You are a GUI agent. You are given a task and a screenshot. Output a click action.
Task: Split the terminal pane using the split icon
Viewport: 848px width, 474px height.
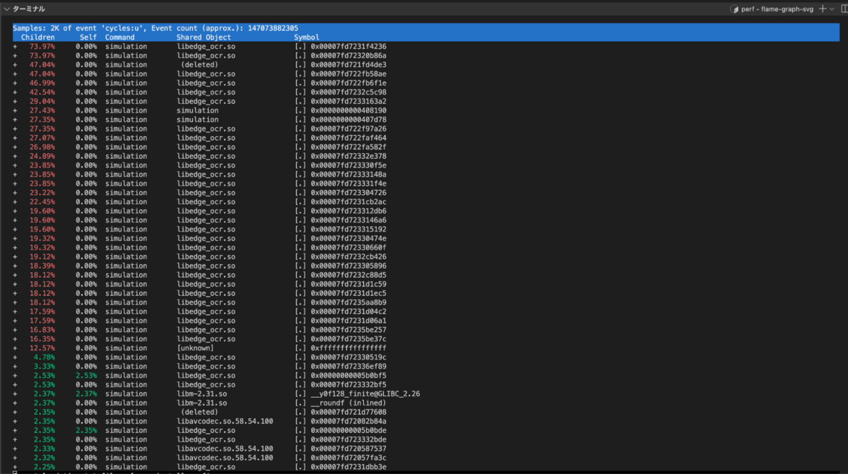tap(844, 9)
